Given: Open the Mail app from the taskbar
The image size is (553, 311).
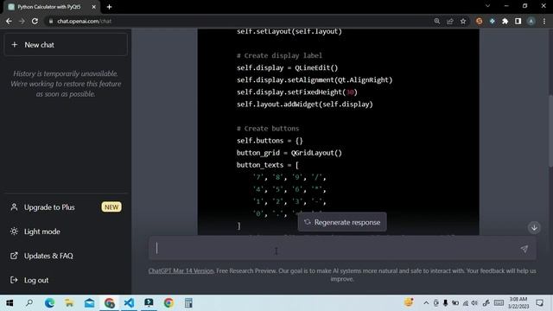Looking at the screenshot, I should click(89, 303).
